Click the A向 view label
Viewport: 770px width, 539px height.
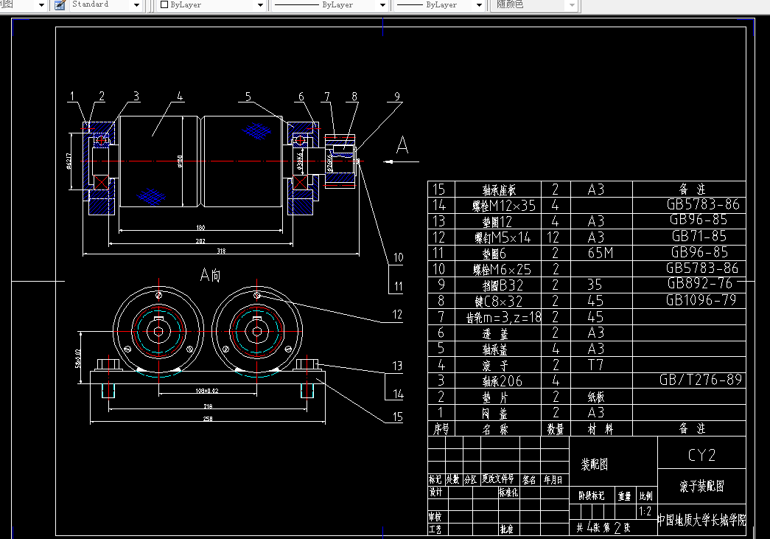point(211,275)
